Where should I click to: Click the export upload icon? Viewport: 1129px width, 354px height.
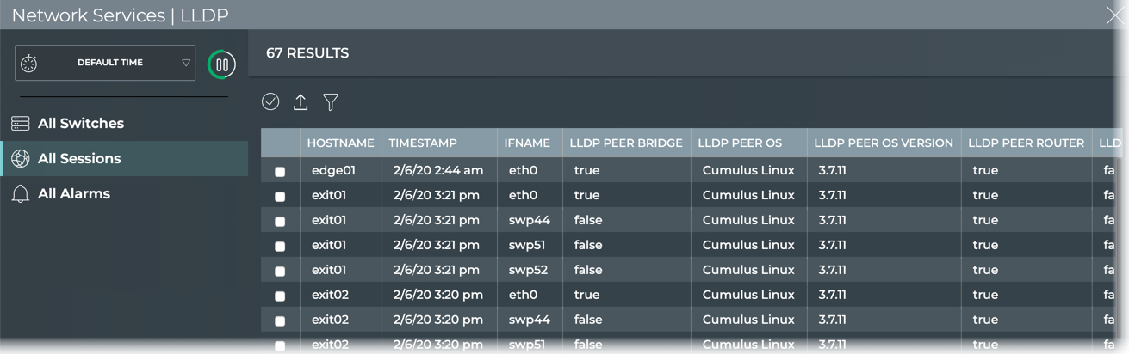pos(301,102)
